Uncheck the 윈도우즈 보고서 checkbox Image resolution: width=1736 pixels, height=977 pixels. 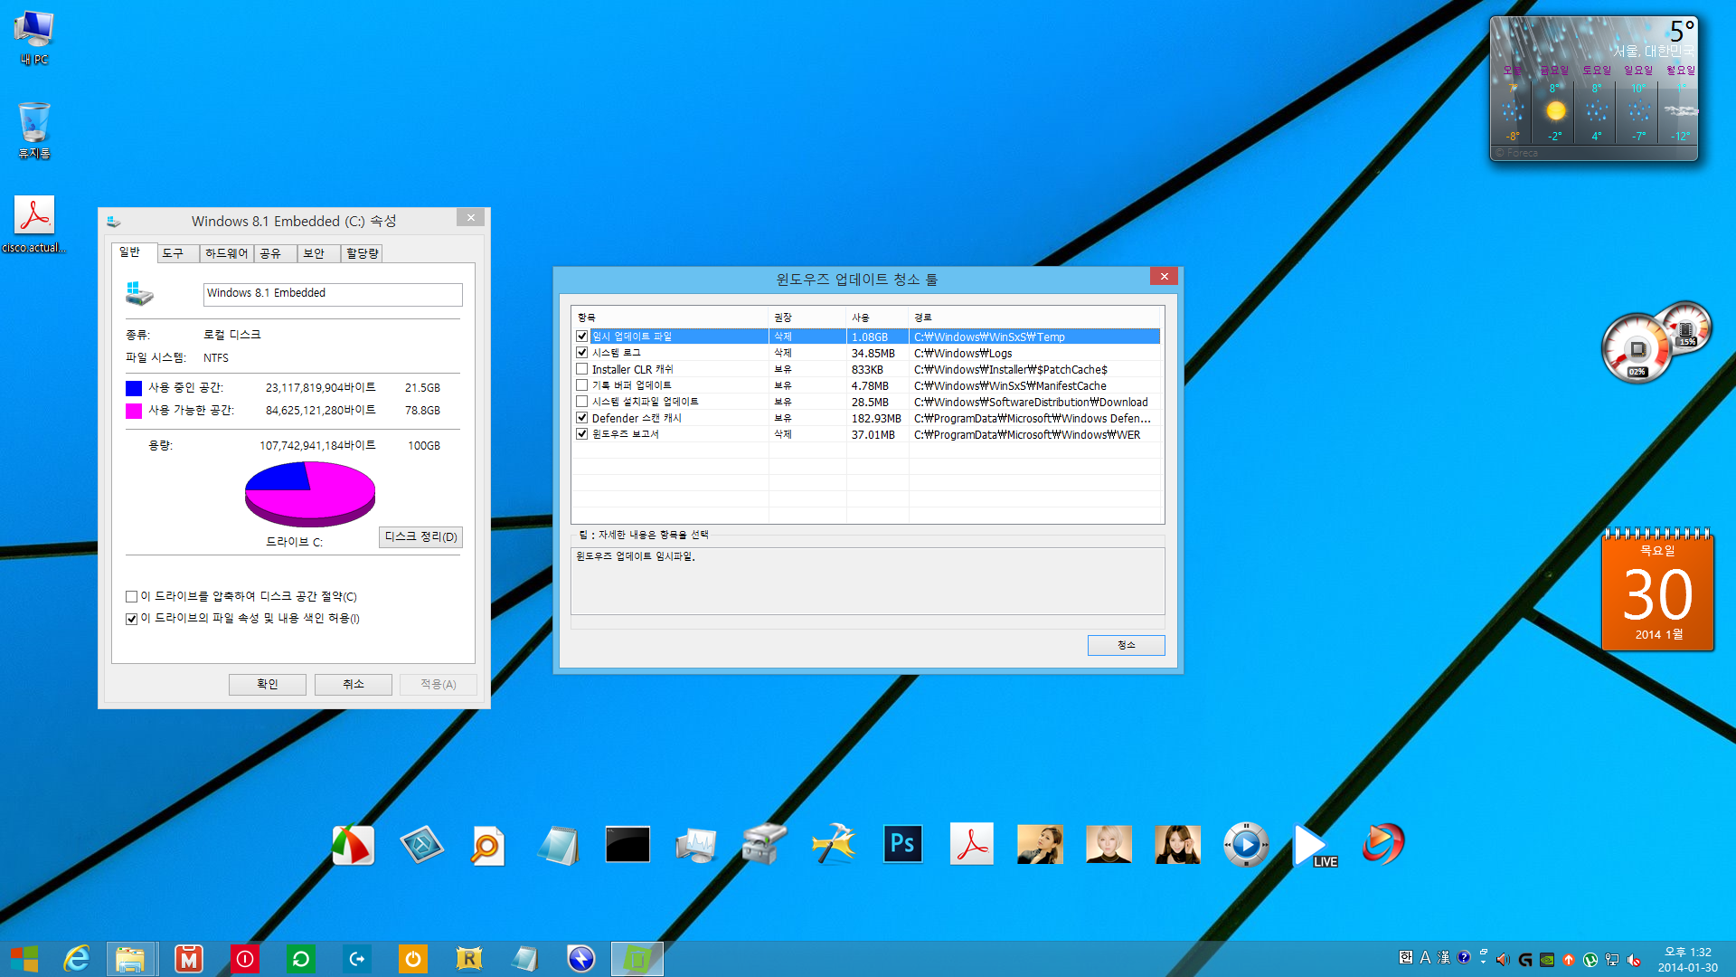click(582, 434)
